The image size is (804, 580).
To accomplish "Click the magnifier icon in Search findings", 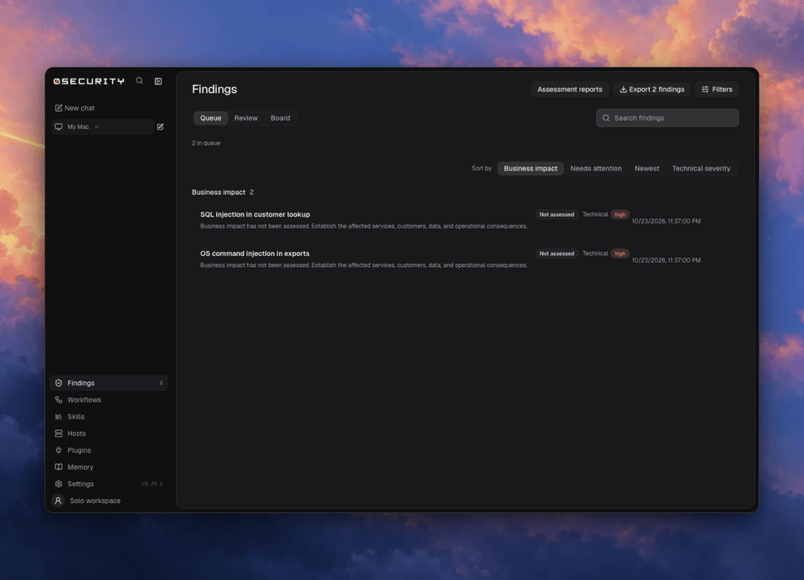I will tap(606, 118).
